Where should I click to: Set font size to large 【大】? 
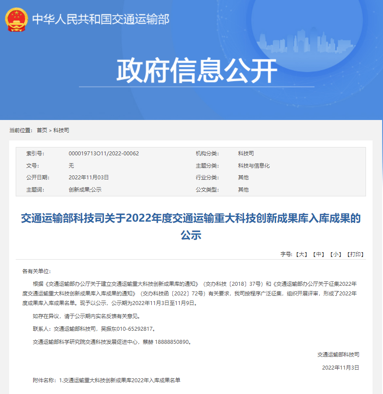point(301,254)
